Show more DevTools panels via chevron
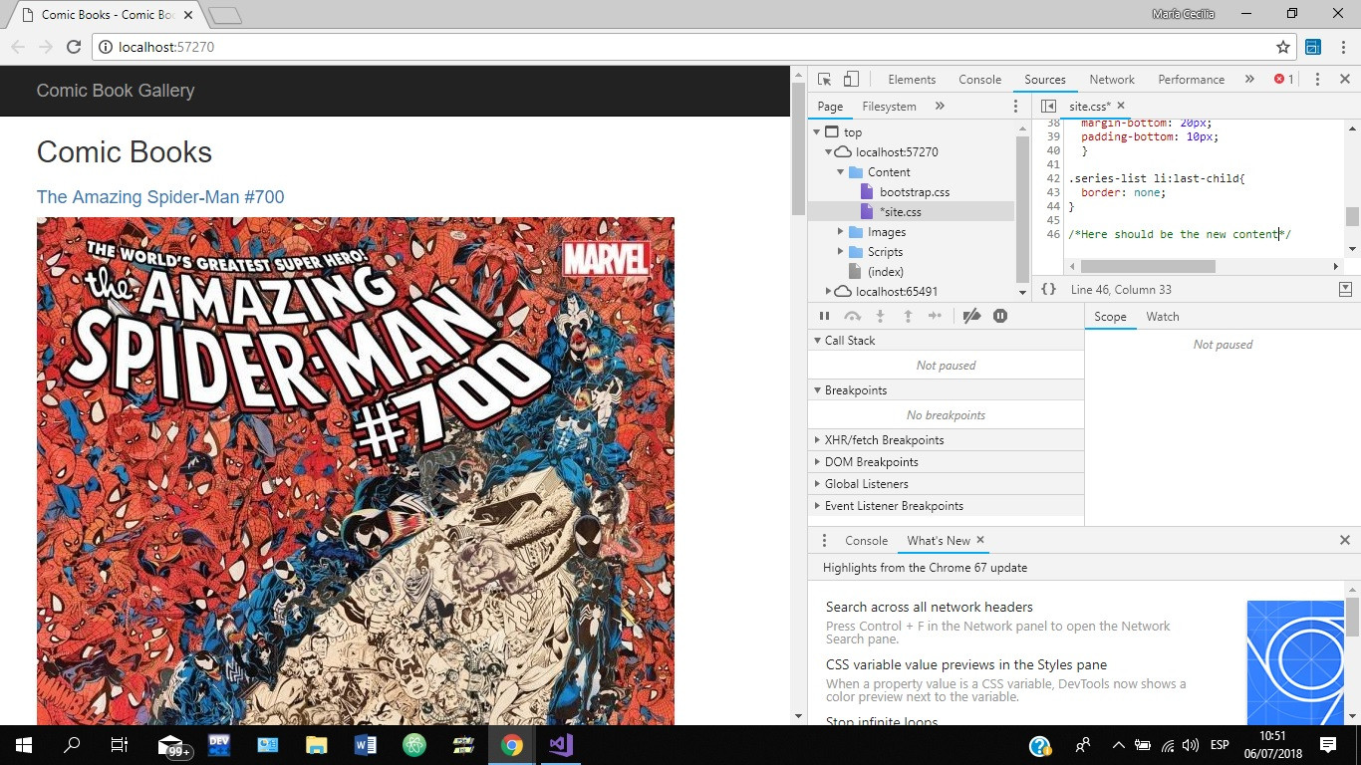This screenshot has width=1361, height=765. (x=1249, y=80)
